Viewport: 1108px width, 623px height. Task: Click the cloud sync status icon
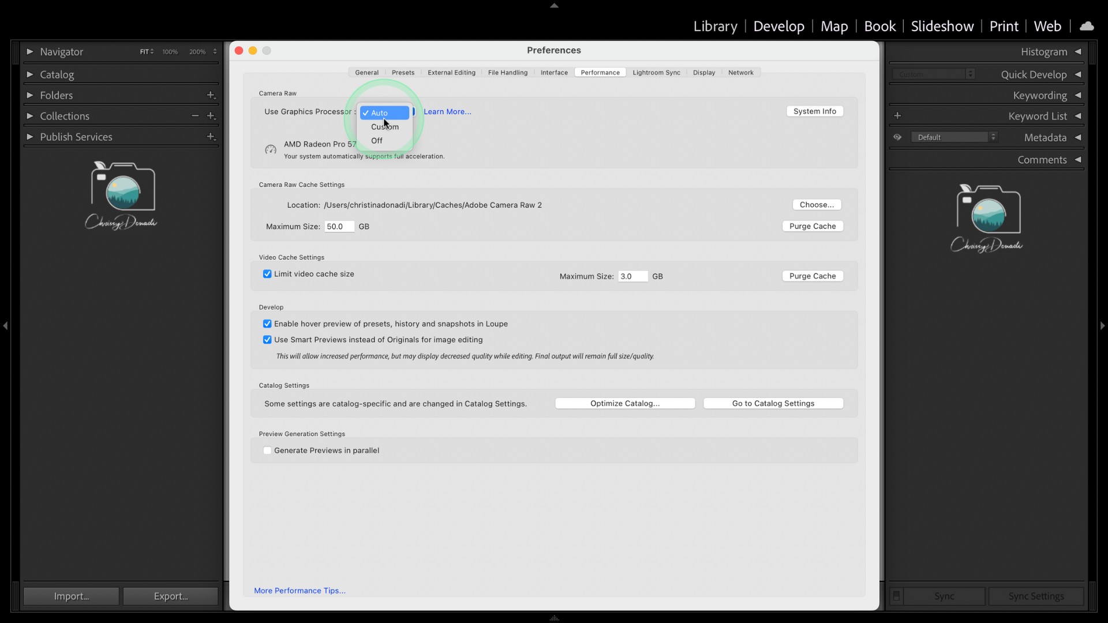tap(1087, 26)
